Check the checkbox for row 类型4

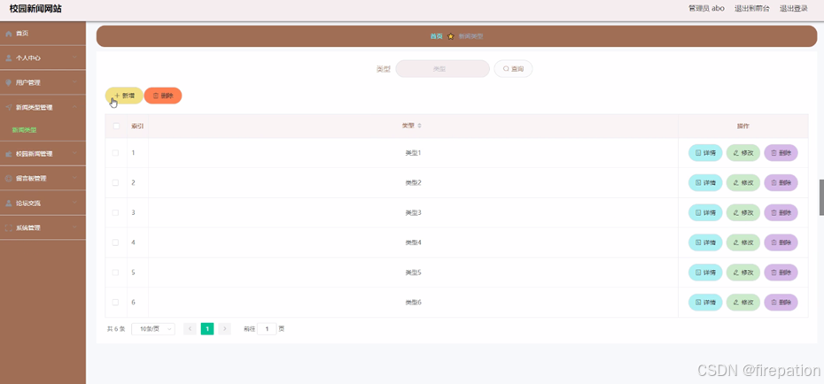tap(115, 242)
